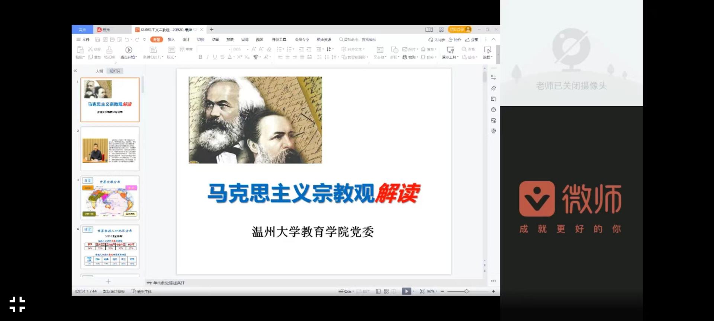The width and height of the screenshot is (714, 321).
Task: Click the slideshow play button in status bar
Action: (406, 291)
